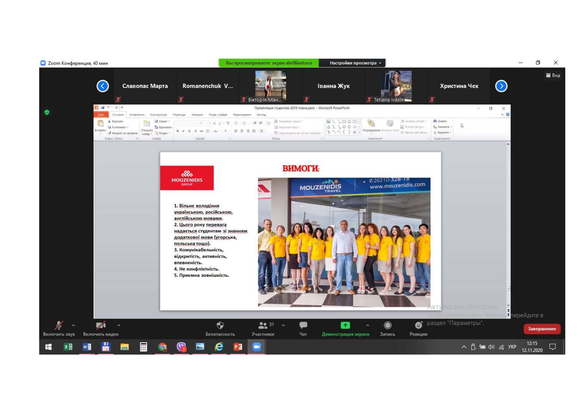Open the Виділити select dropdown
Image resolution: width=584 pixels, height=413 pixels.
click(442, 133)
